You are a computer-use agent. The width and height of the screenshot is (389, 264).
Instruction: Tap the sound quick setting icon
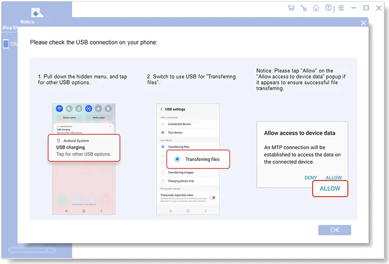[x=69, y=108]
